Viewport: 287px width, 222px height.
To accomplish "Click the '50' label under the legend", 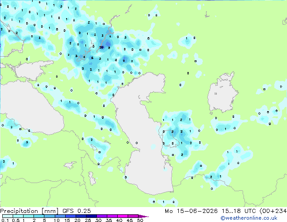I will [140, 220].
